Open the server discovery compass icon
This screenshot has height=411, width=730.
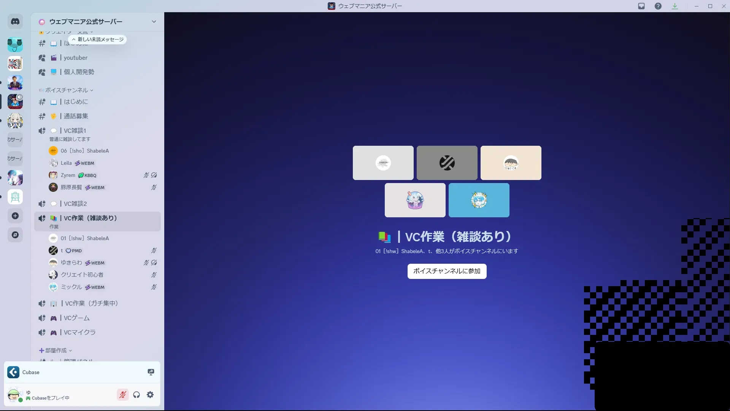15,235
